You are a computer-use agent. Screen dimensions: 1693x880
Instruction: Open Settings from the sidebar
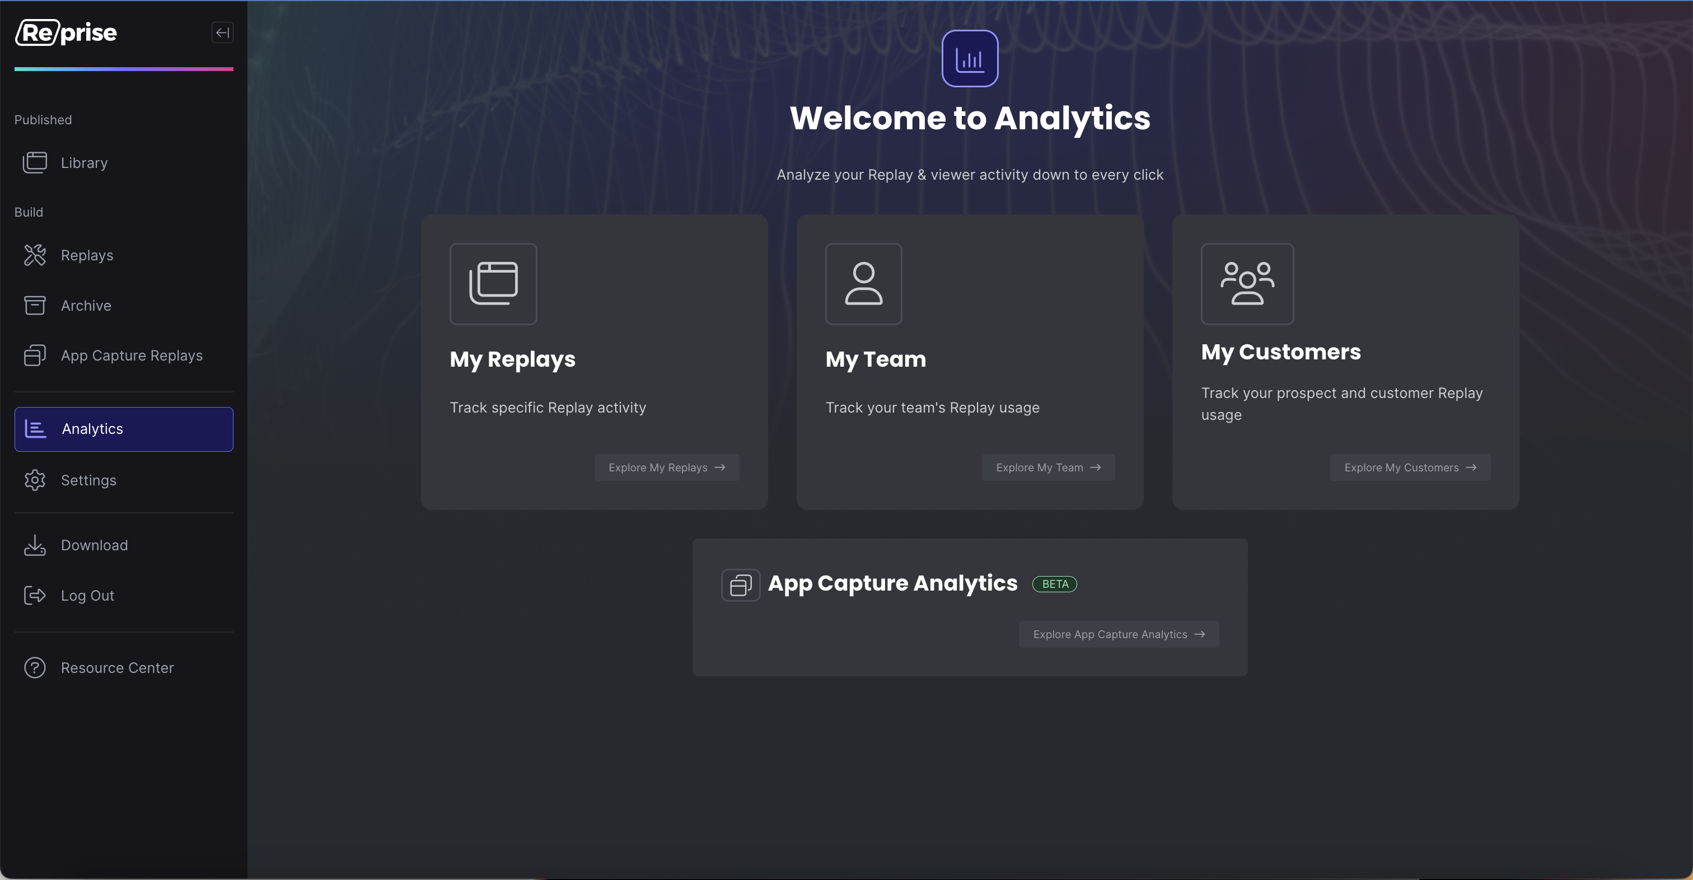(124, 480)
